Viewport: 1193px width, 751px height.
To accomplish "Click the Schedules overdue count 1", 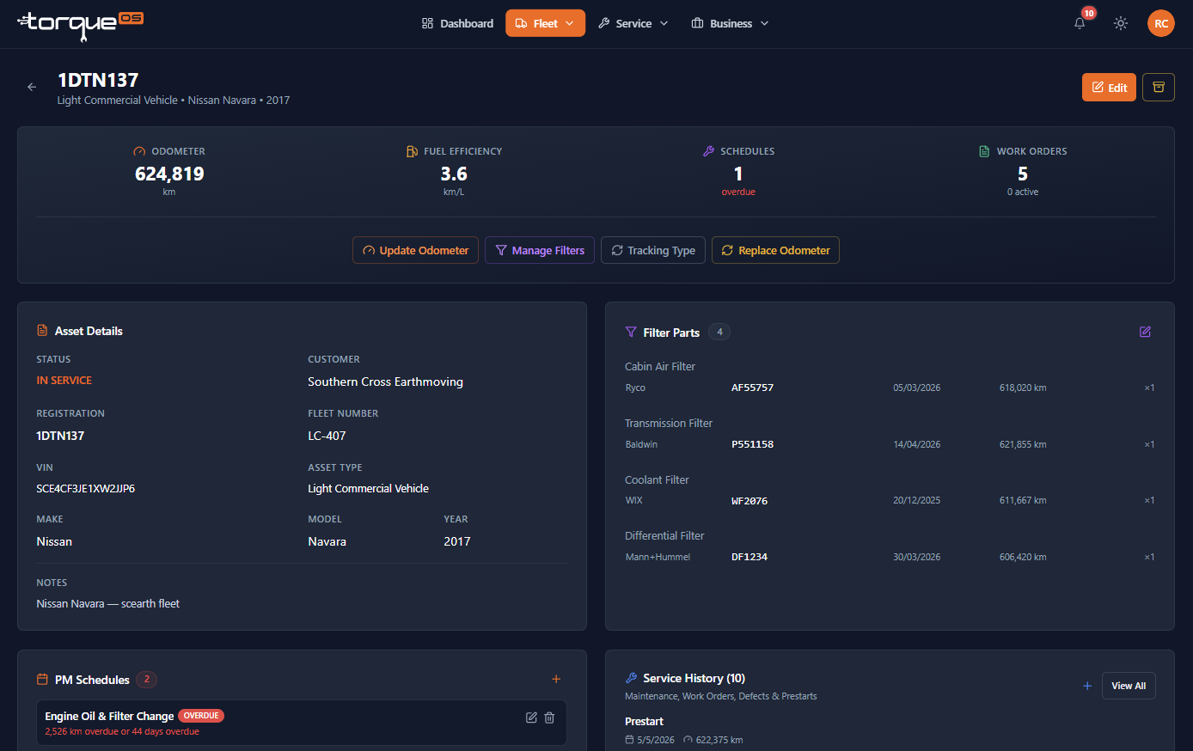I will (x=738, y=174).
